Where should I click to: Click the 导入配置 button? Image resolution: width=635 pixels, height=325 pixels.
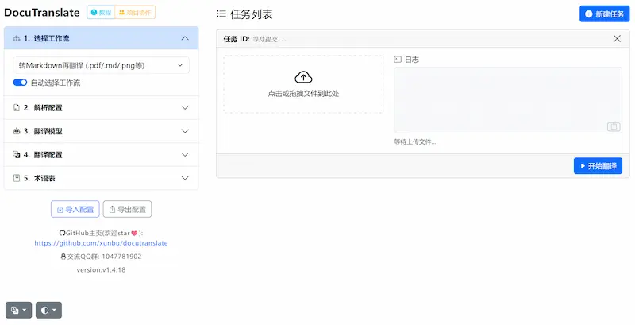tap(75, 210)
